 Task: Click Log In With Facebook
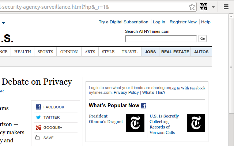click(x=188, y=88)
